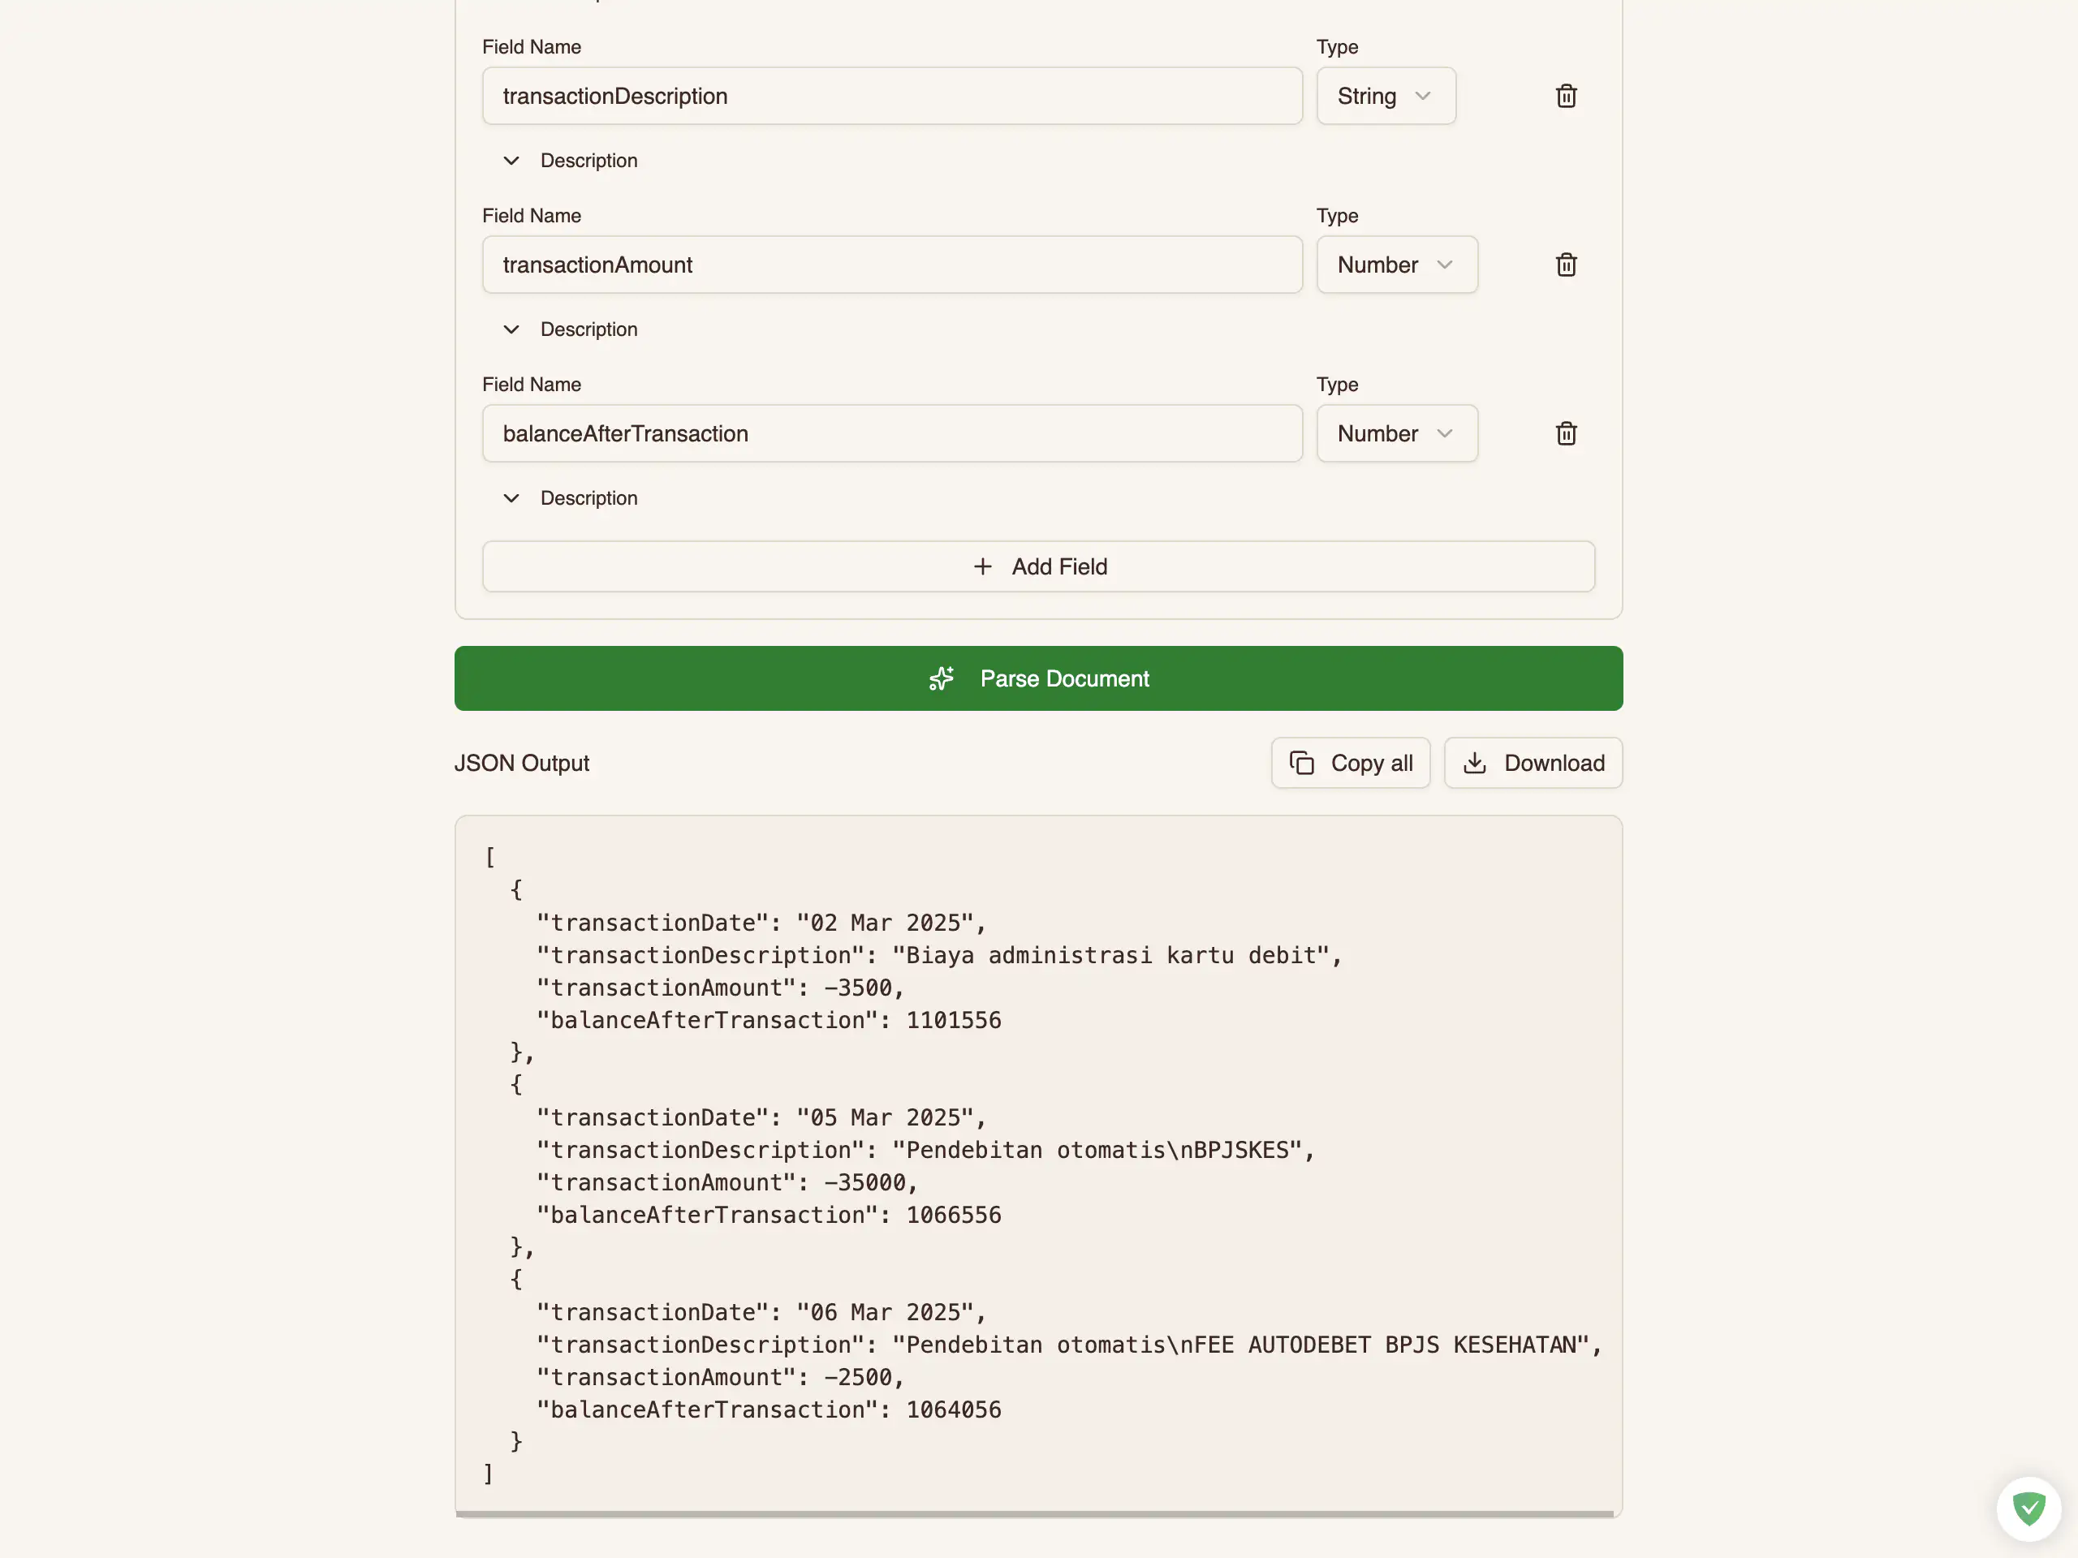The width and height of the screenshot is (2078, 1558).
Task: Copy all JSON output
Action: pyautogui.click(x=1350, y=763)
